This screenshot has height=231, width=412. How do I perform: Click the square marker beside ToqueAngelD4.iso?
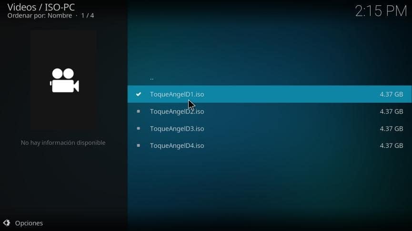pos(139,145)
